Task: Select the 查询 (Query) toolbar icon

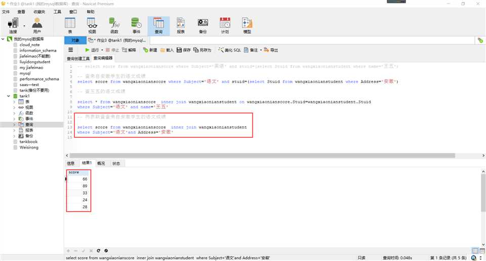Action: 158,25
